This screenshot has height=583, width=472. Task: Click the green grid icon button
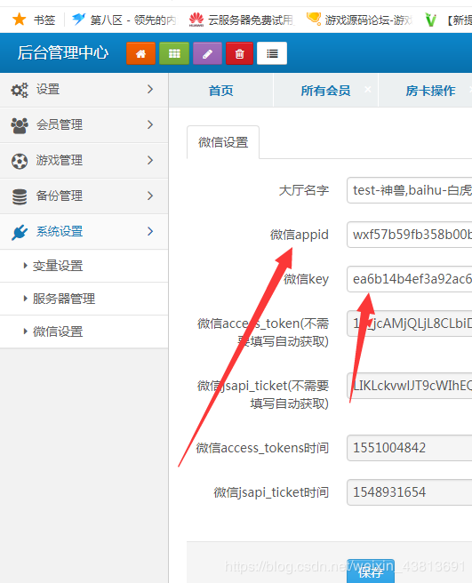174,53
